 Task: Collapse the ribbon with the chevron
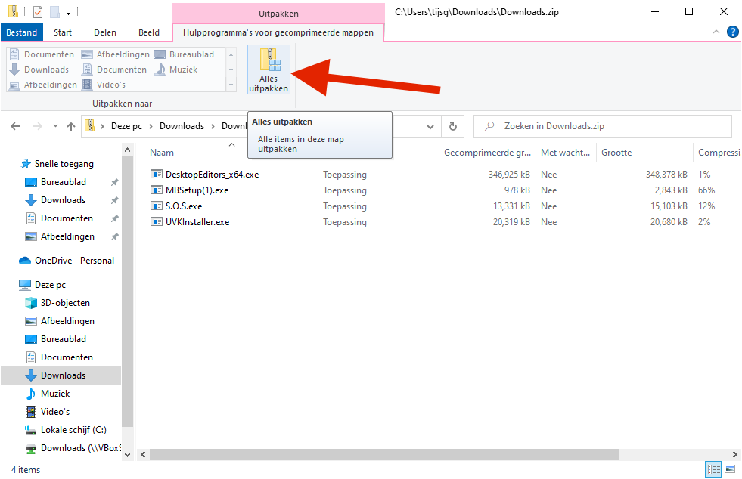coord(716,32)
